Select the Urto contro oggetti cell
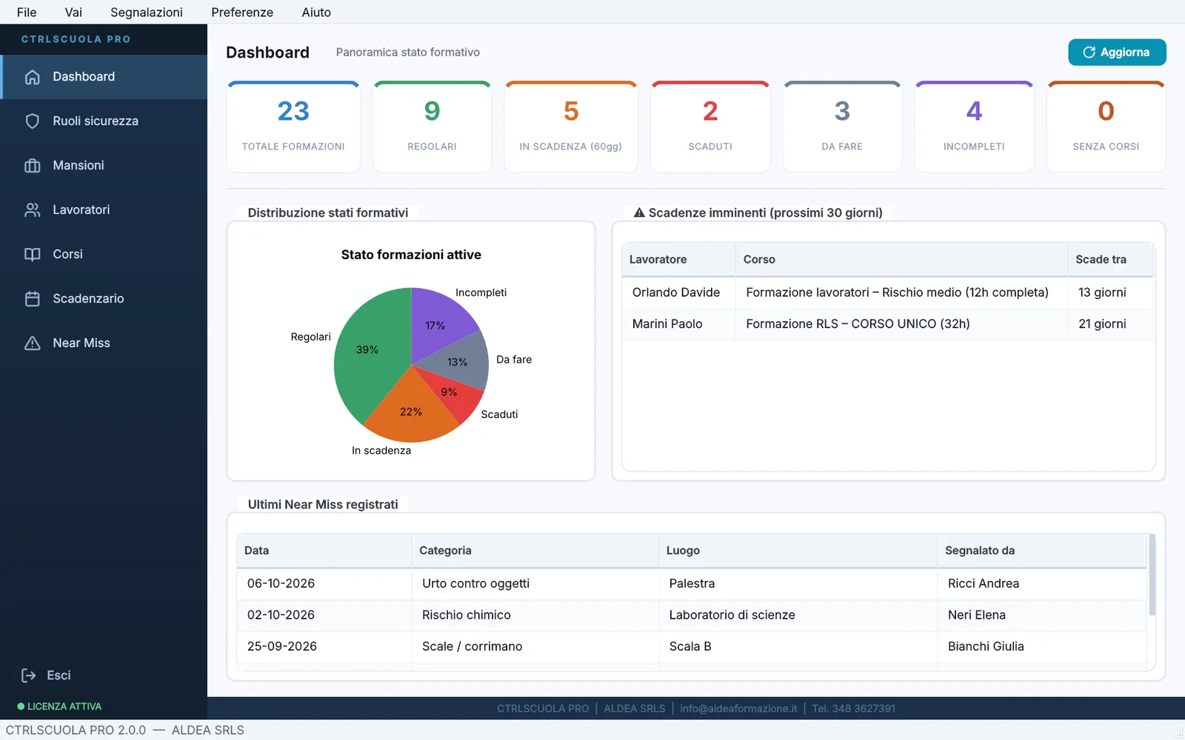 tap(535, 584)
